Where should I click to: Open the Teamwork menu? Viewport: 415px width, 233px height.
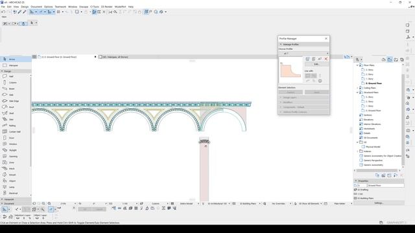[60, 6]
